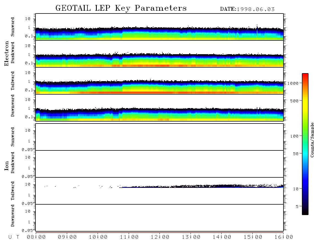Viewport: 314px width, 242px height.
Task: Click the 13:00 time axis label
Action: click(x=191, y=237)
